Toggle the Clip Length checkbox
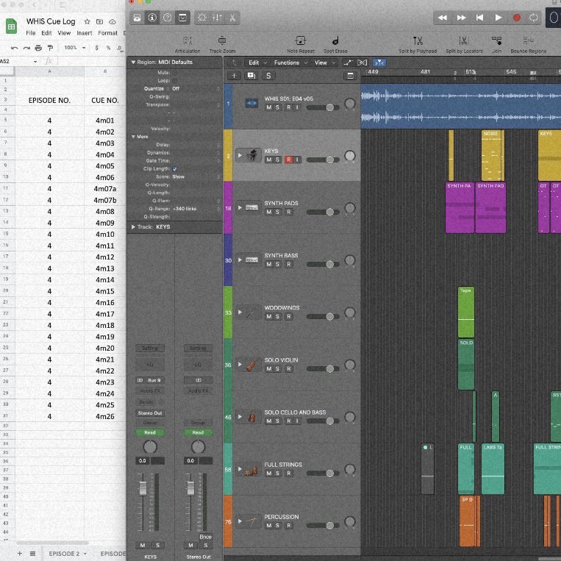This screenshot has width=561, height=561. click(174, 169)
